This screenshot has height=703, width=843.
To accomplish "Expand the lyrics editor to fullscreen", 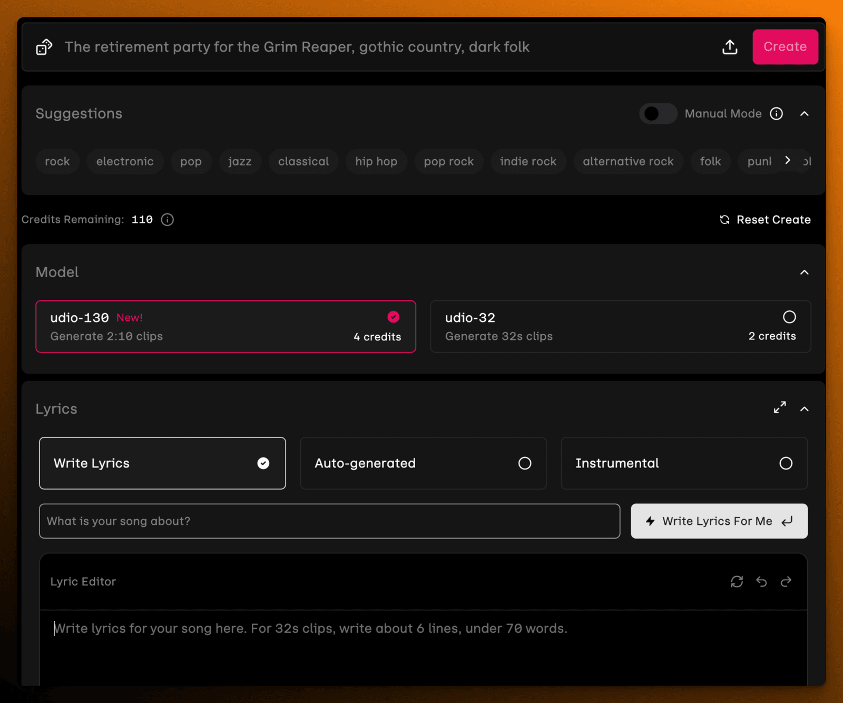I will [780, 407].
